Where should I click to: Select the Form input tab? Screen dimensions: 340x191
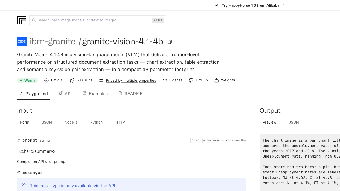click(x=25, y=122)
